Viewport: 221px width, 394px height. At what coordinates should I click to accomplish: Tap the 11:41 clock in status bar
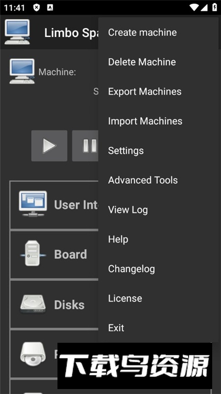(x=14, y=8)
